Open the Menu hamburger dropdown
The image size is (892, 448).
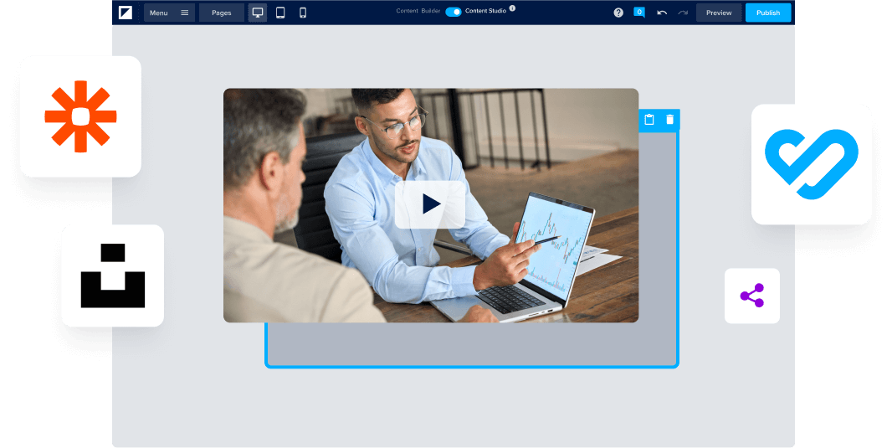[x=169, y=13]
